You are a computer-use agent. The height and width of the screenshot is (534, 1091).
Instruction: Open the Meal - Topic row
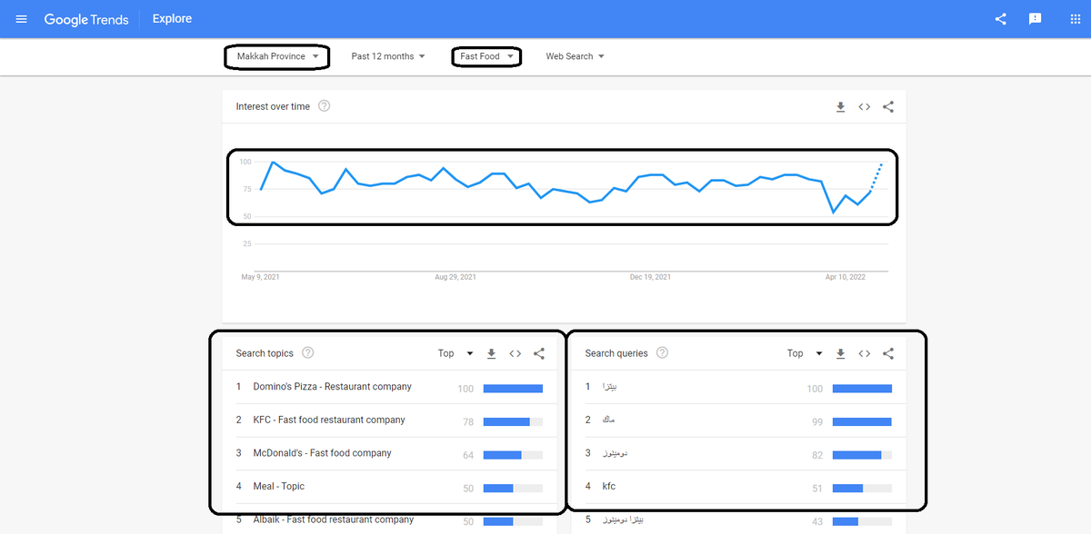389,487
